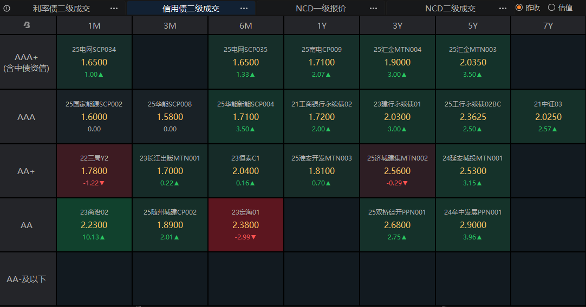Open the 25电网SCP034 bond cell
The height and width of the screenshot is (307, 586).
point(94,62)
